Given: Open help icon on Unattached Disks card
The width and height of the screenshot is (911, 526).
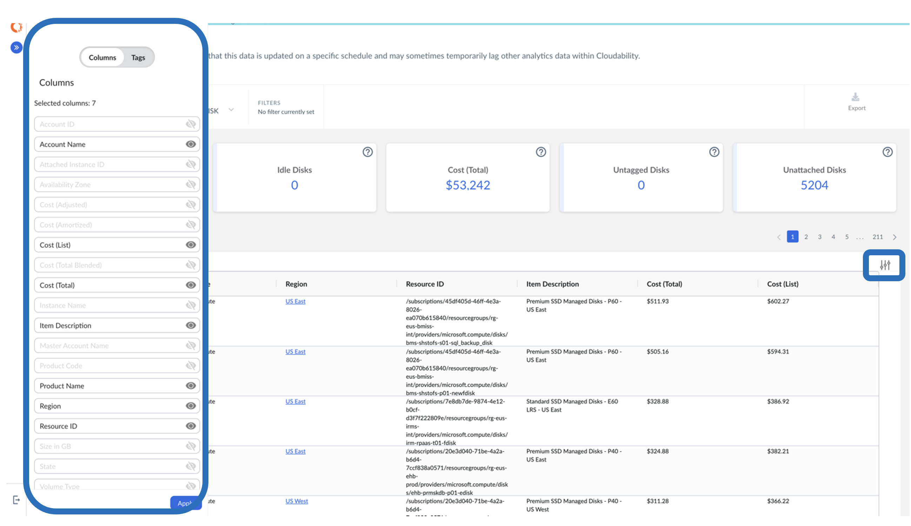Looking at the screenshot, I should click(x=888, y=152).
